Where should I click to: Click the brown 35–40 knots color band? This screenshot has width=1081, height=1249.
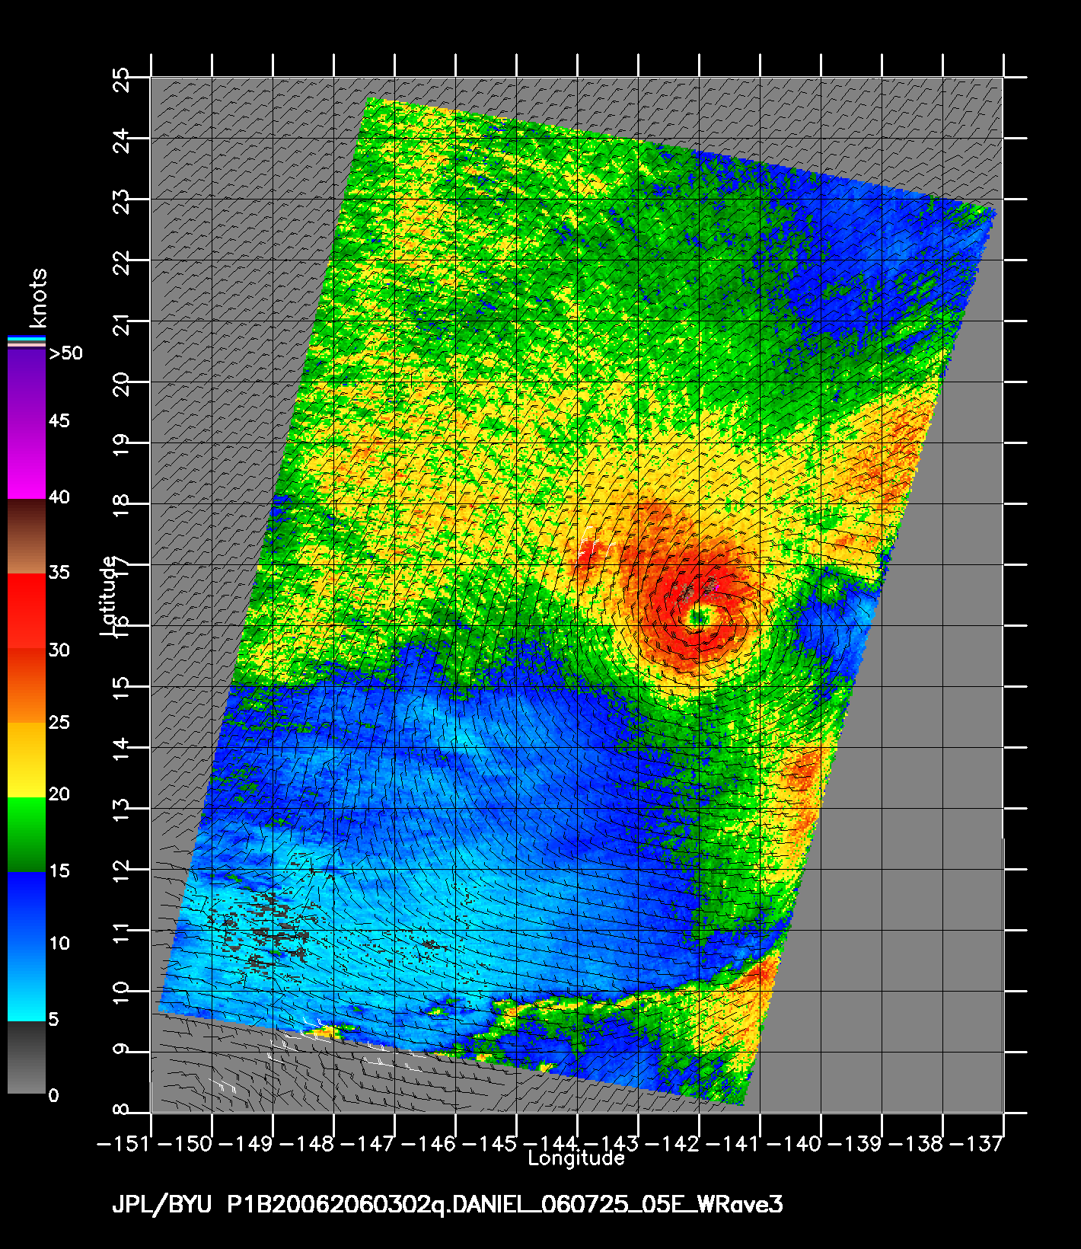27,536
